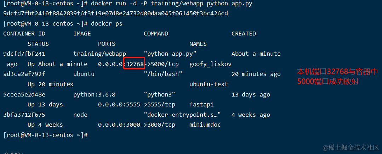Image resolution: width=382 pixels, height=154 pixels.
Task: Click the "python3" command value
Action: 159,95
